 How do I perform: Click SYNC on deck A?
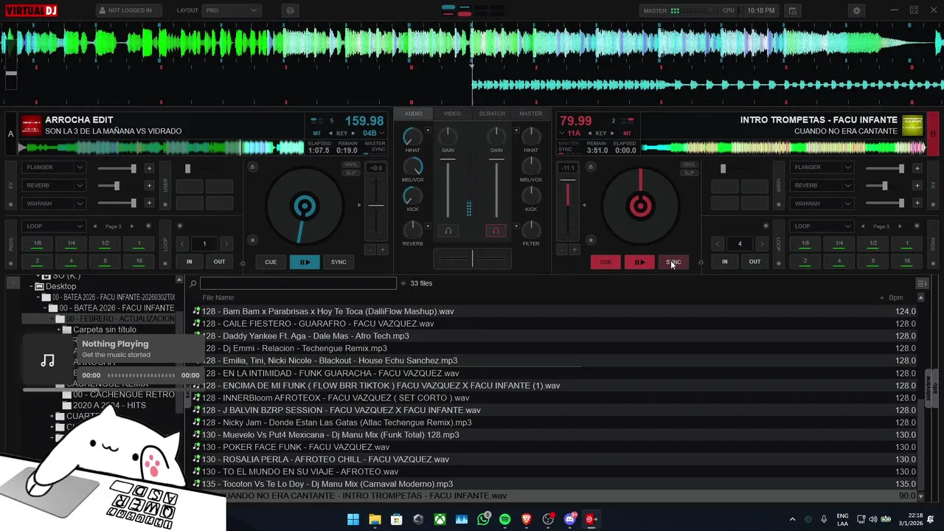click(x=339, y=262)
